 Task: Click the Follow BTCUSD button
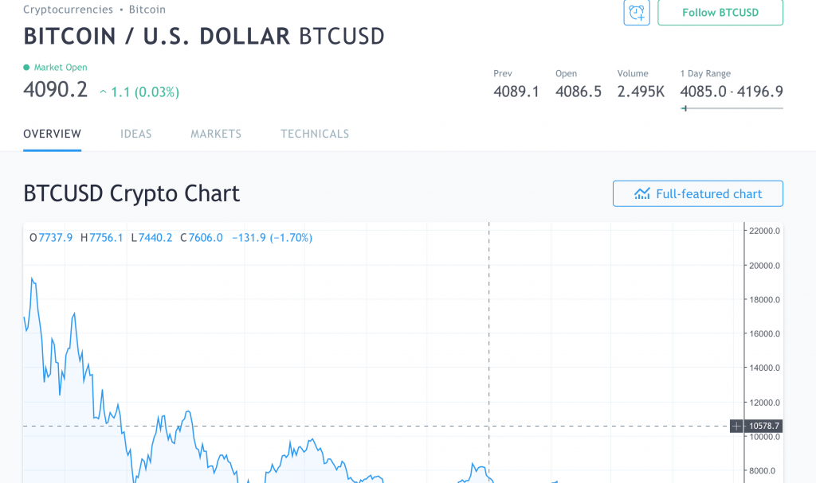coord(720,13)
